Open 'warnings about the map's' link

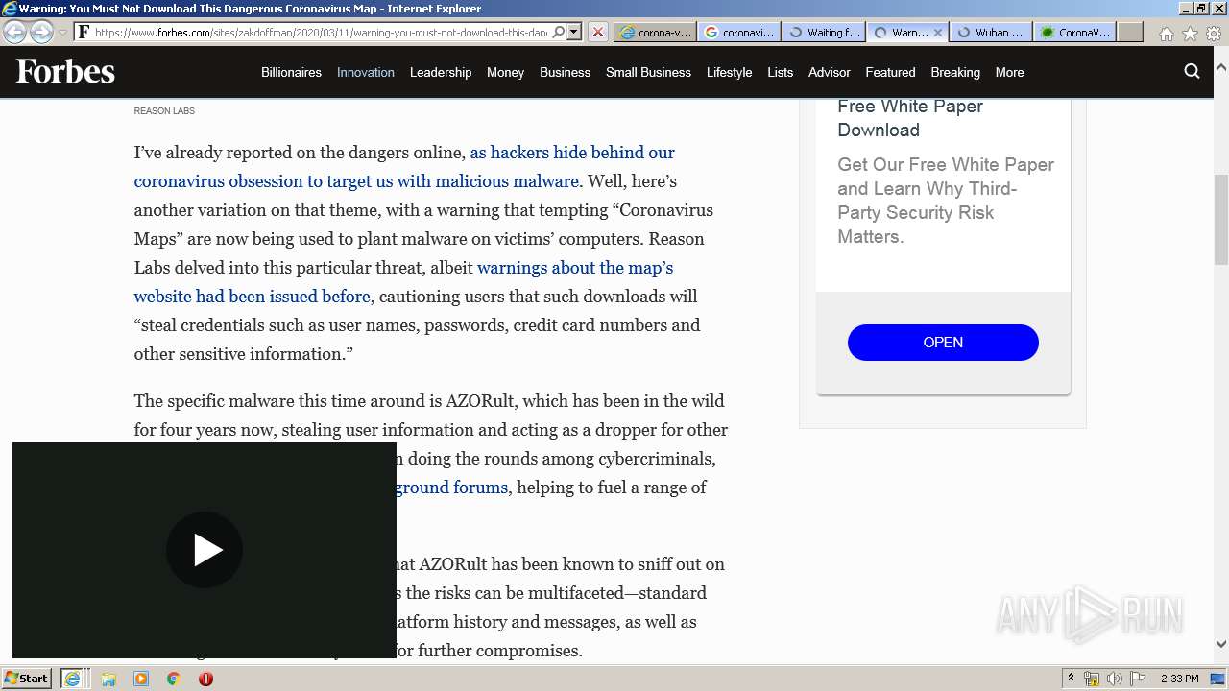(x=575, y=268)
